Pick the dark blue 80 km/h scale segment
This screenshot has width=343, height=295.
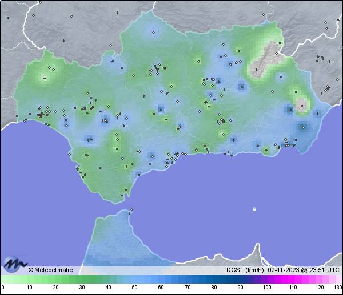[213, 279]
